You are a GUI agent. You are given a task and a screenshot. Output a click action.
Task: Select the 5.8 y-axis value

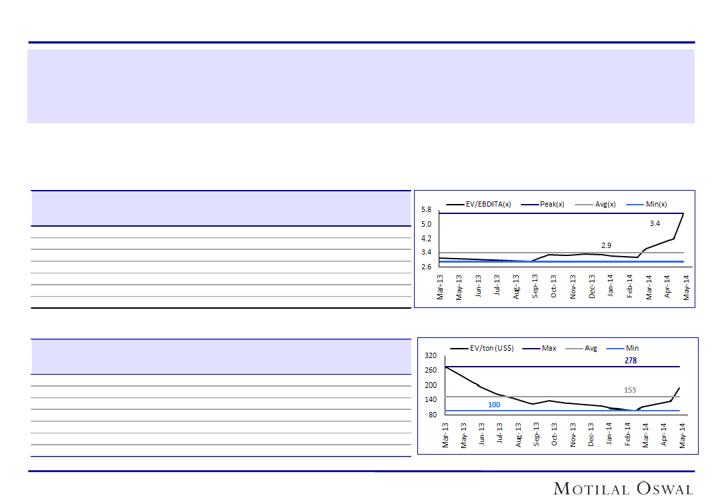click(426, 209)
